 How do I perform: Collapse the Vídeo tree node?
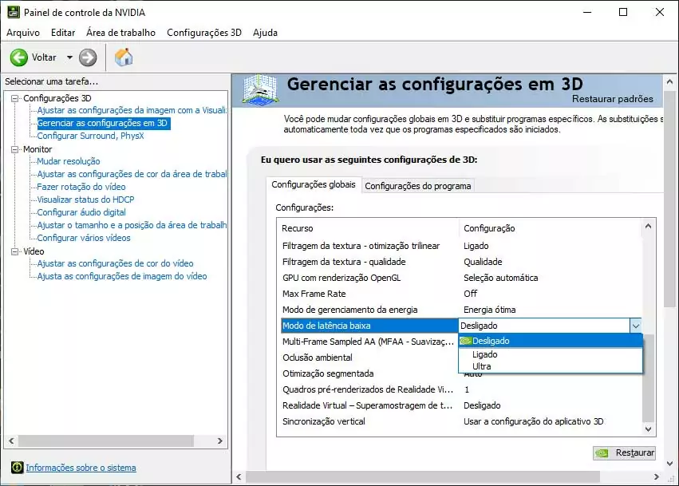15,251
